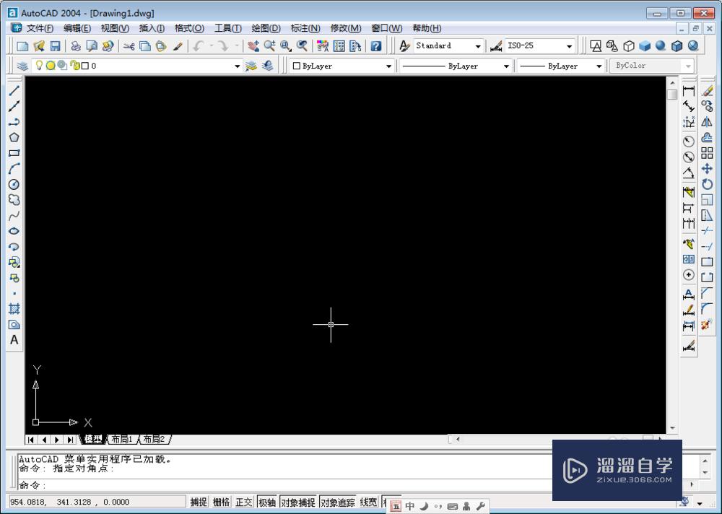
Task: Select the Mirror modify tool
Action: coord(706,120)
